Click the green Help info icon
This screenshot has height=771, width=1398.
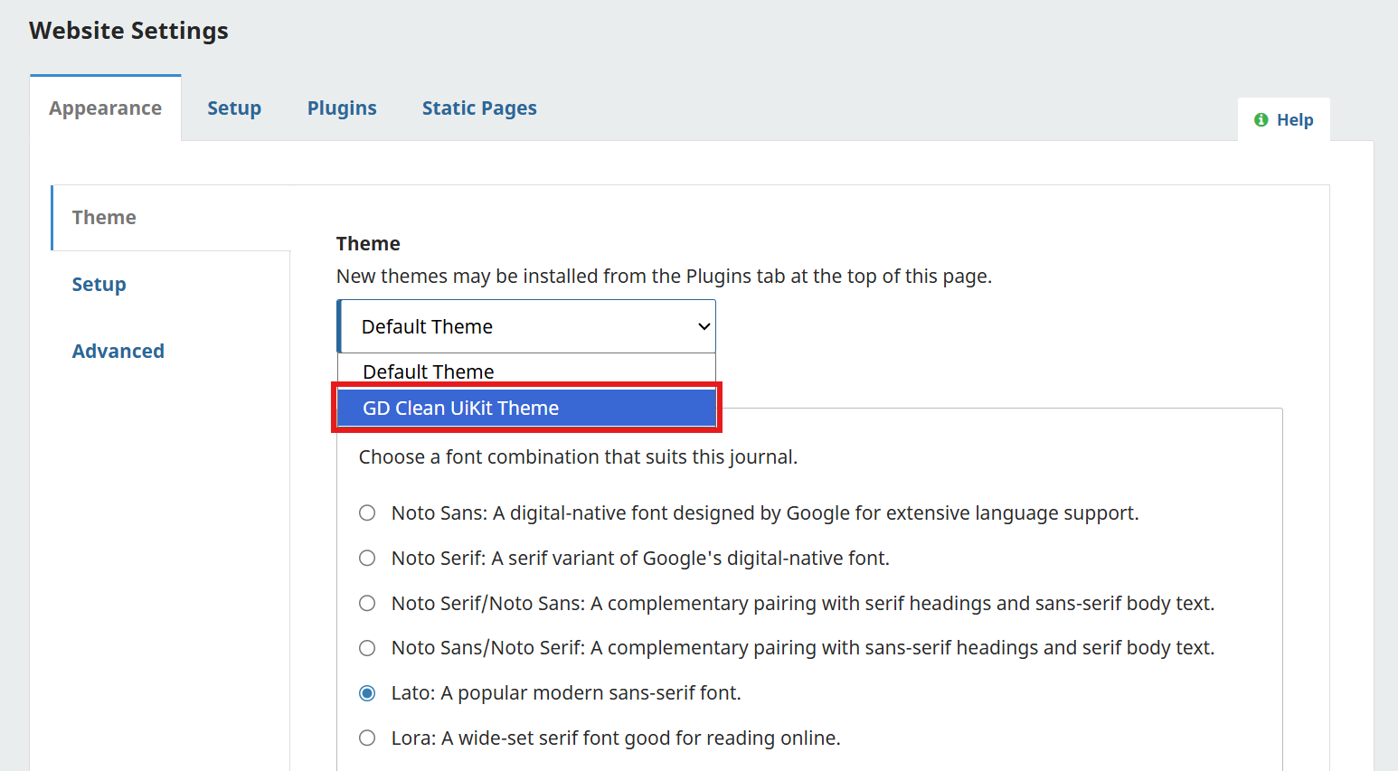tap(1261, 120)
